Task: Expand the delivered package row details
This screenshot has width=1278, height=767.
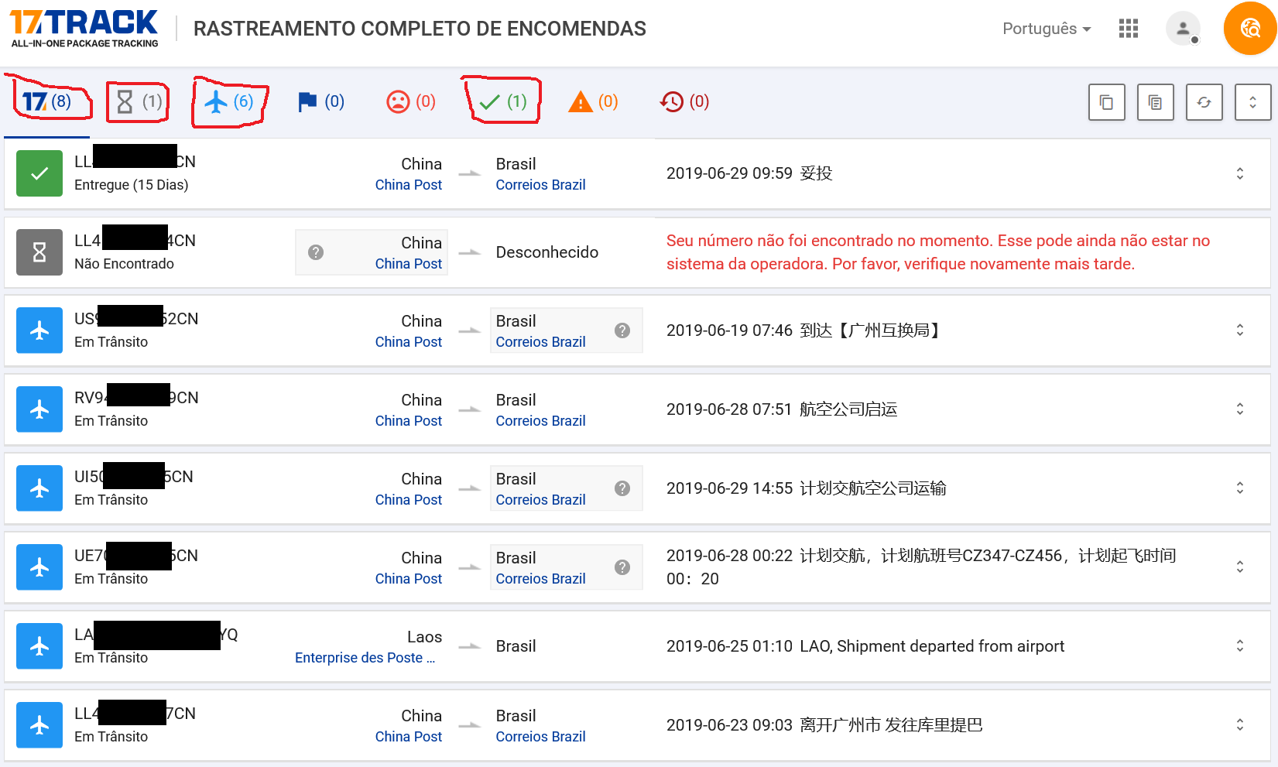Action: point(1239,173)
